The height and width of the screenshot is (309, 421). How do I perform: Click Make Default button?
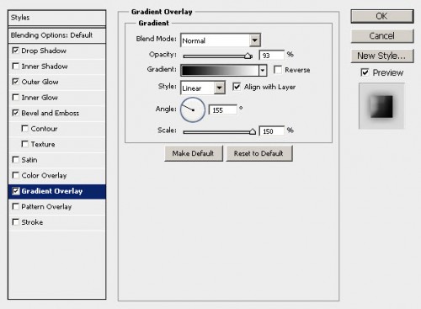pos(194,153)
